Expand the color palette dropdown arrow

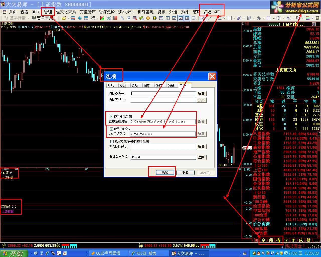coord(312,18)
